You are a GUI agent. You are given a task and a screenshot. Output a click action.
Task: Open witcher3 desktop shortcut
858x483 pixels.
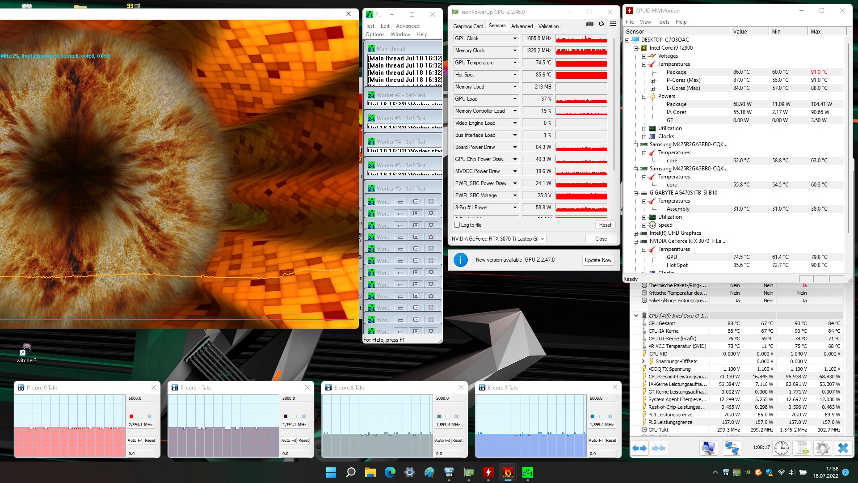pyautogui.click(x=26, y=352)
